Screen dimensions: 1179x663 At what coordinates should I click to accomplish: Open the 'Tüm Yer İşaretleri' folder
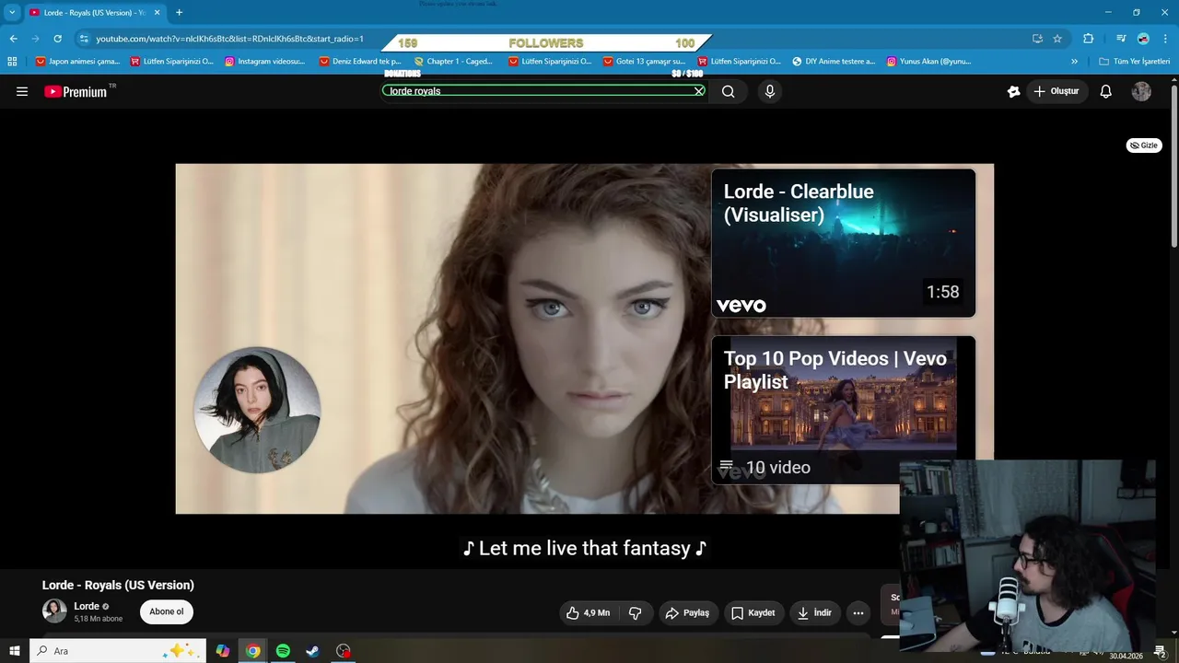[1134, 62]
